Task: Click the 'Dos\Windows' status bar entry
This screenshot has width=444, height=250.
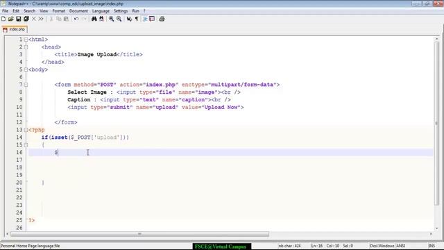Action: point(382,246)
